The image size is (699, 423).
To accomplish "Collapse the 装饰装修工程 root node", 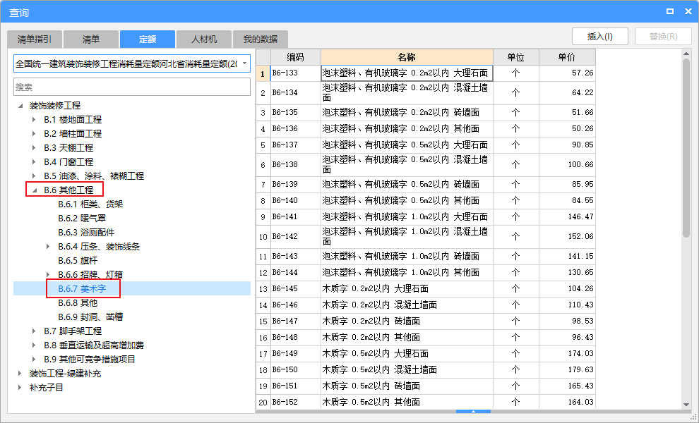I will [x=20, y=106].
